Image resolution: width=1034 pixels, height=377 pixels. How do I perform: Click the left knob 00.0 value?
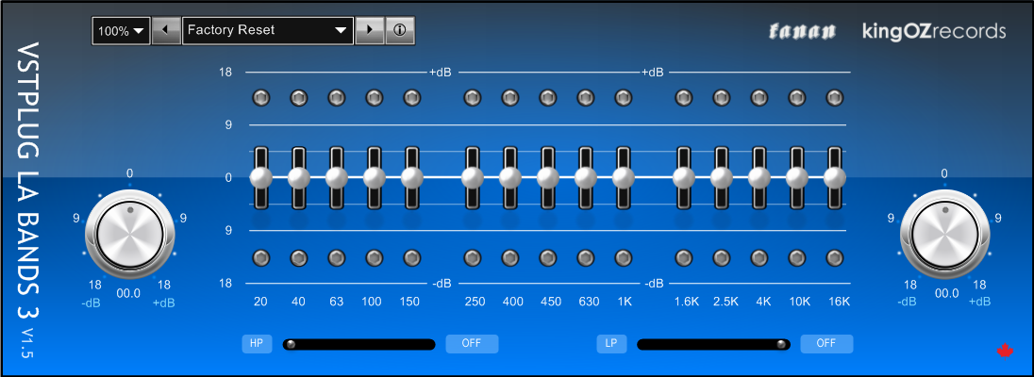[128, 294]
